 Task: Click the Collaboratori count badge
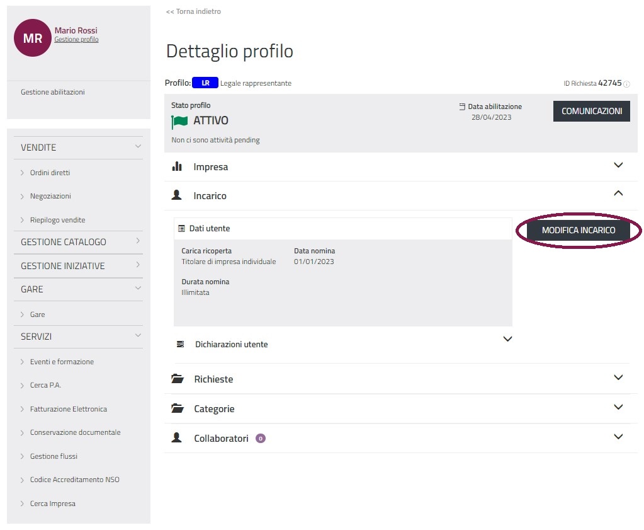[x=261, y=439]
